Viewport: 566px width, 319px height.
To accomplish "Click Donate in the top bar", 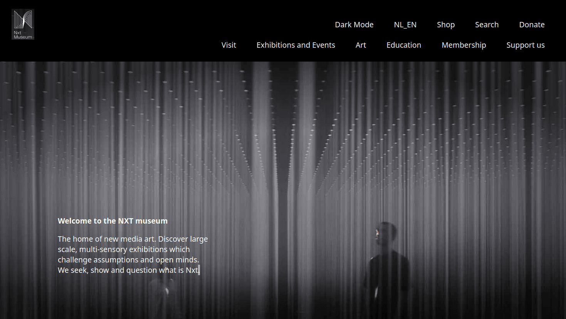I will (x=532, y=24).
